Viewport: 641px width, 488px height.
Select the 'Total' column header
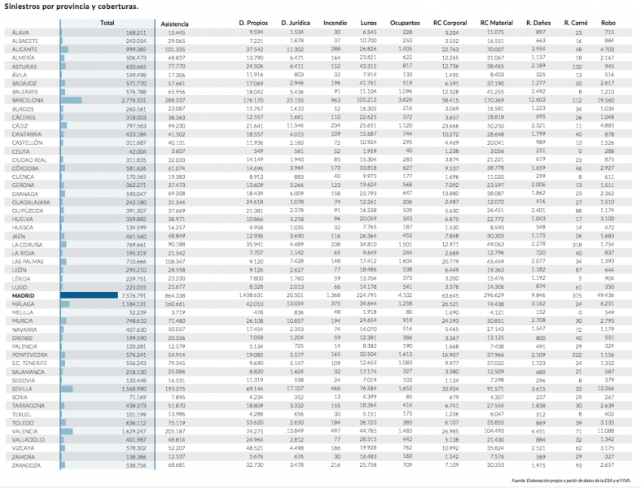click(x=108, y=23)
